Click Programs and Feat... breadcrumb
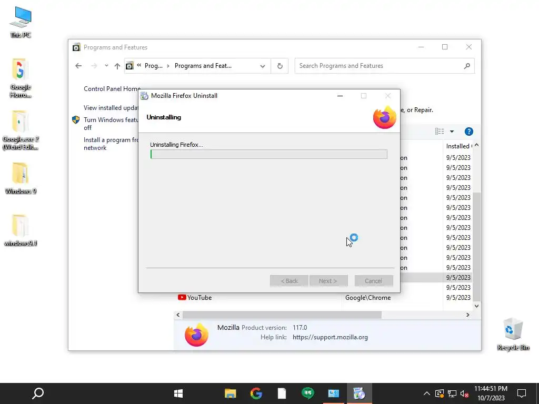 pos(203,66)
